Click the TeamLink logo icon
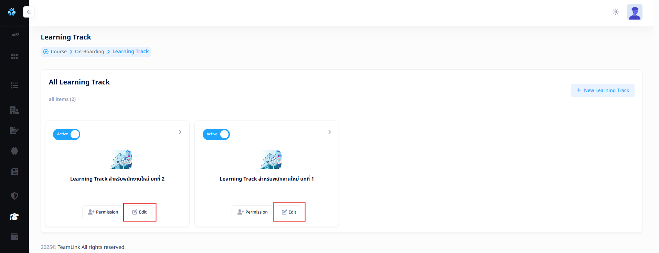This screenshot has height=253, width=659. click(x=12, y=12)
